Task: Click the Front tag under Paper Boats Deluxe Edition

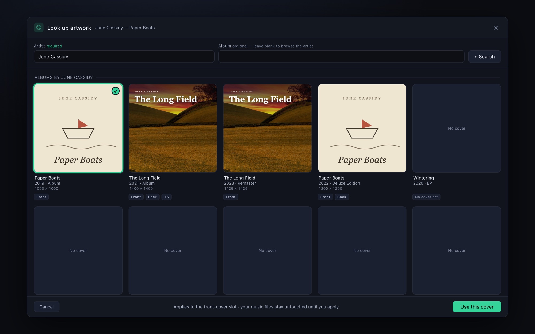Action: pos(325,197)
